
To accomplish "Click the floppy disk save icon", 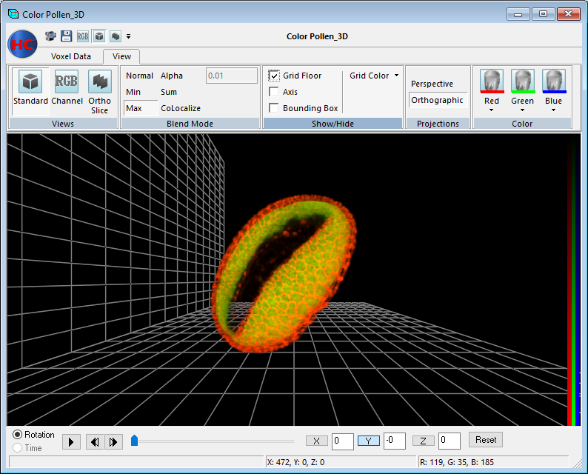I will click(x=67, y=36).
